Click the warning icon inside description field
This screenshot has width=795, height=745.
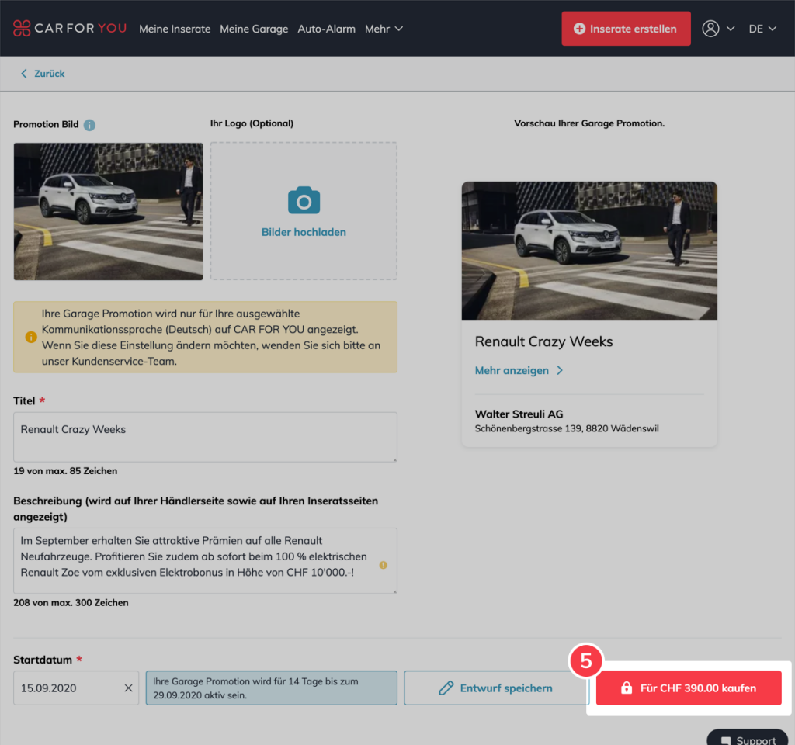[384, 565]
